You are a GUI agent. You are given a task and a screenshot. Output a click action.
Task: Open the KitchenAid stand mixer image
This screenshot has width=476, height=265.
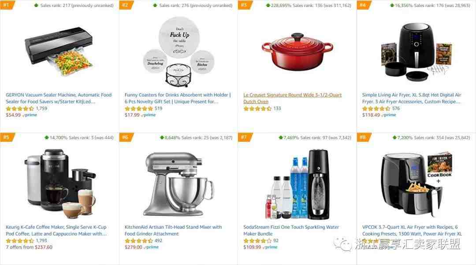coord(178,184)
